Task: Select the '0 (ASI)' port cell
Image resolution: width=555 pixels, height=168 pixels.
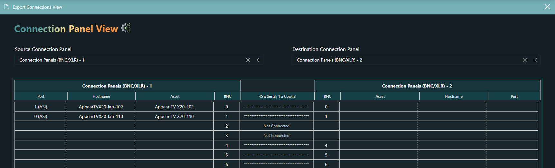Action: pyautogui.click(x=41, y=116)
